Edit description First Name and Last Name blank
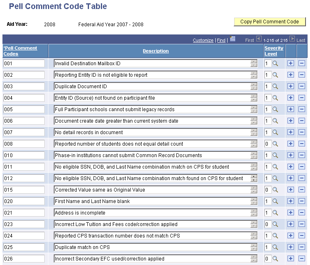 click(155, 201)
